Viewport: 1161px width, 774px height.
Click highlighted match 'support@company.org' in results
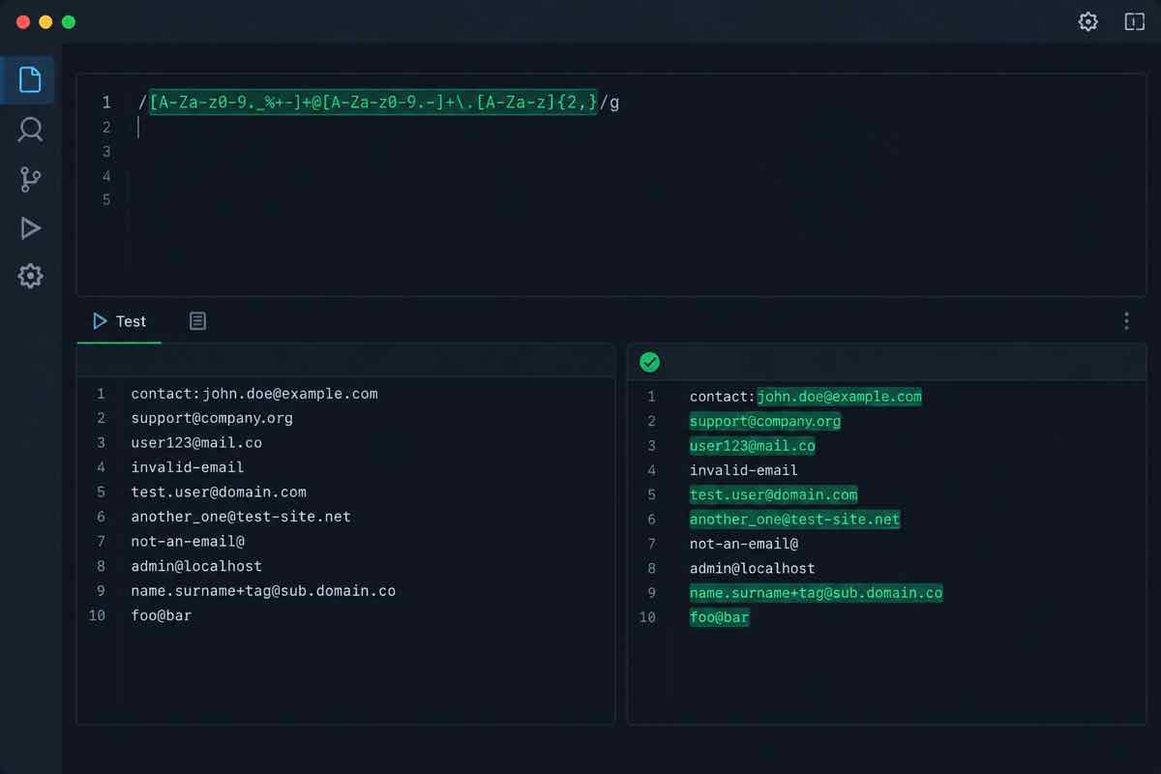pyautogui.click(x=765, y=421)
